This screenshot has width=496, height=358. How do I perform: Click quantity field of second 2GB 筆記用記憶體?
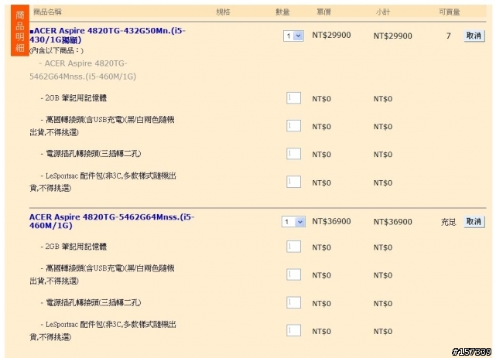click(x=293, y=247)
